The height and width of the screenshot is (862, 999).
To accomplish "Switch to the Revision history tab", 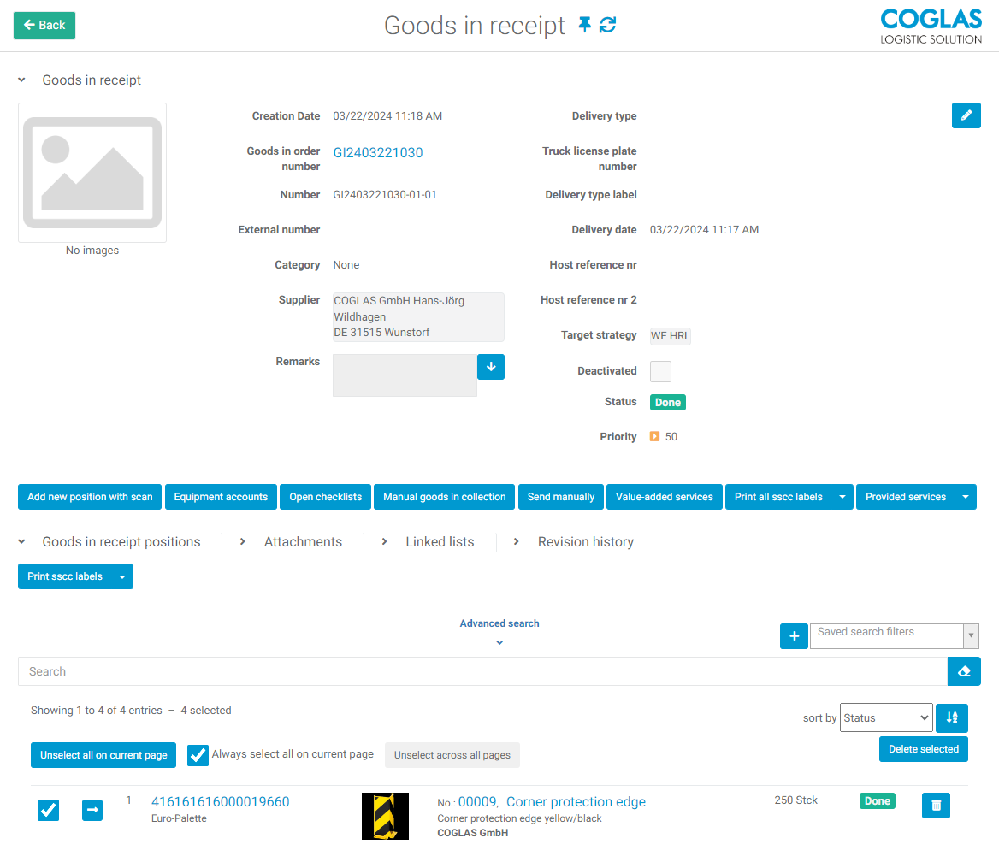I will 585,542.
